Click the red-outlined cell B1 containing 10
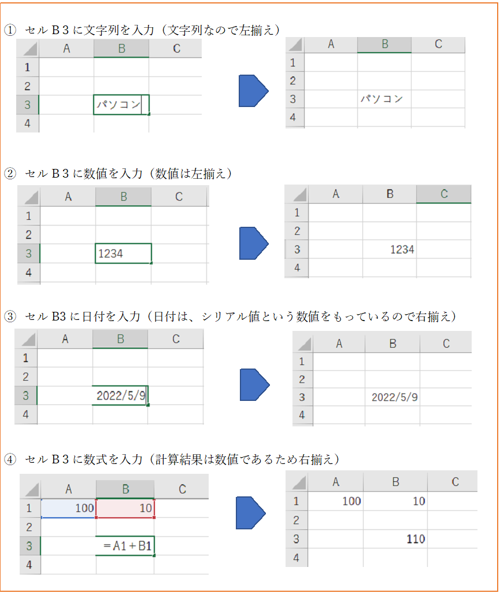 point(125,509)
